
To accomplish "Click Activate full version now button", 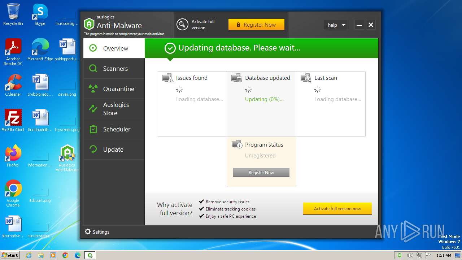I will click(x=337, y=209).
